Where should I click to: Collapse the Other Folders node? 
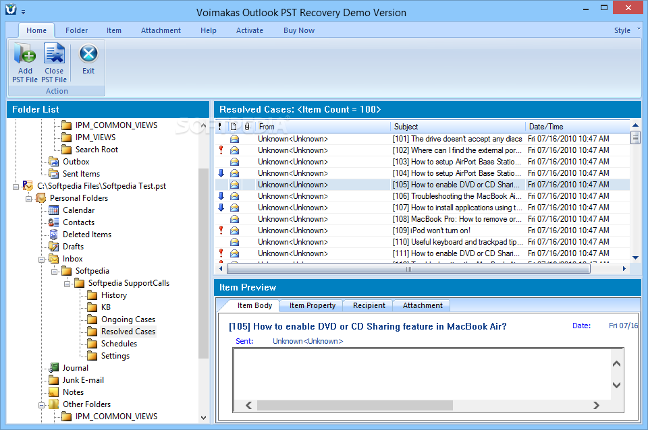tap(41, 405)
